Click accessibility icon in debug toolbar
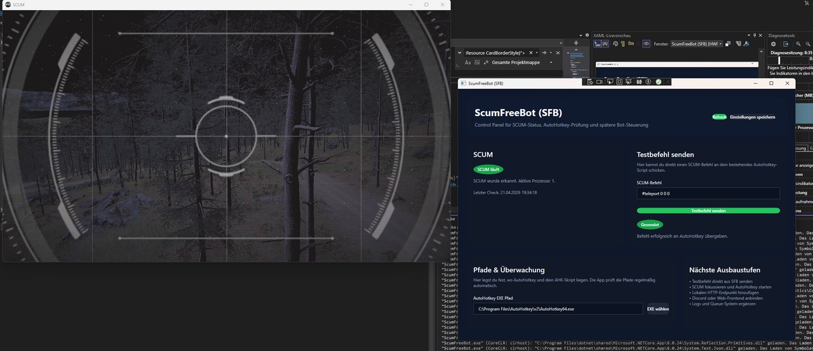Image resolution: width=813 pixels, height=351 pixels. tap(648, 82)
